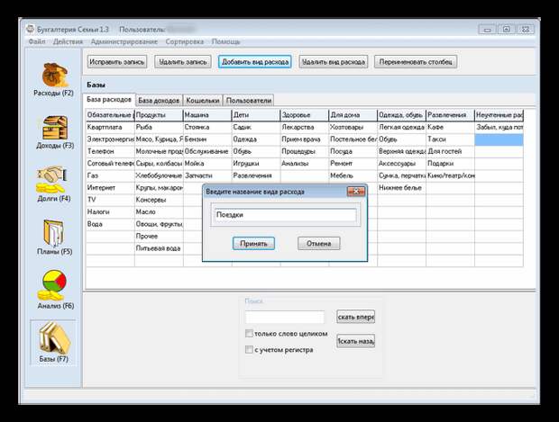Select the Одежда, обувь column header
The width and height of the screenshot is (559, 422).
(401, 115)
